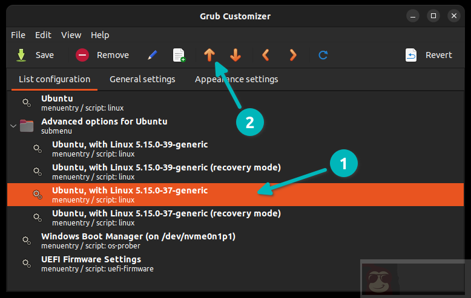The height and width of the screenshot is (298, 471).
Task: Click 'submenu' subtitle under Advanced options
Action: click(x=56, y=131)
